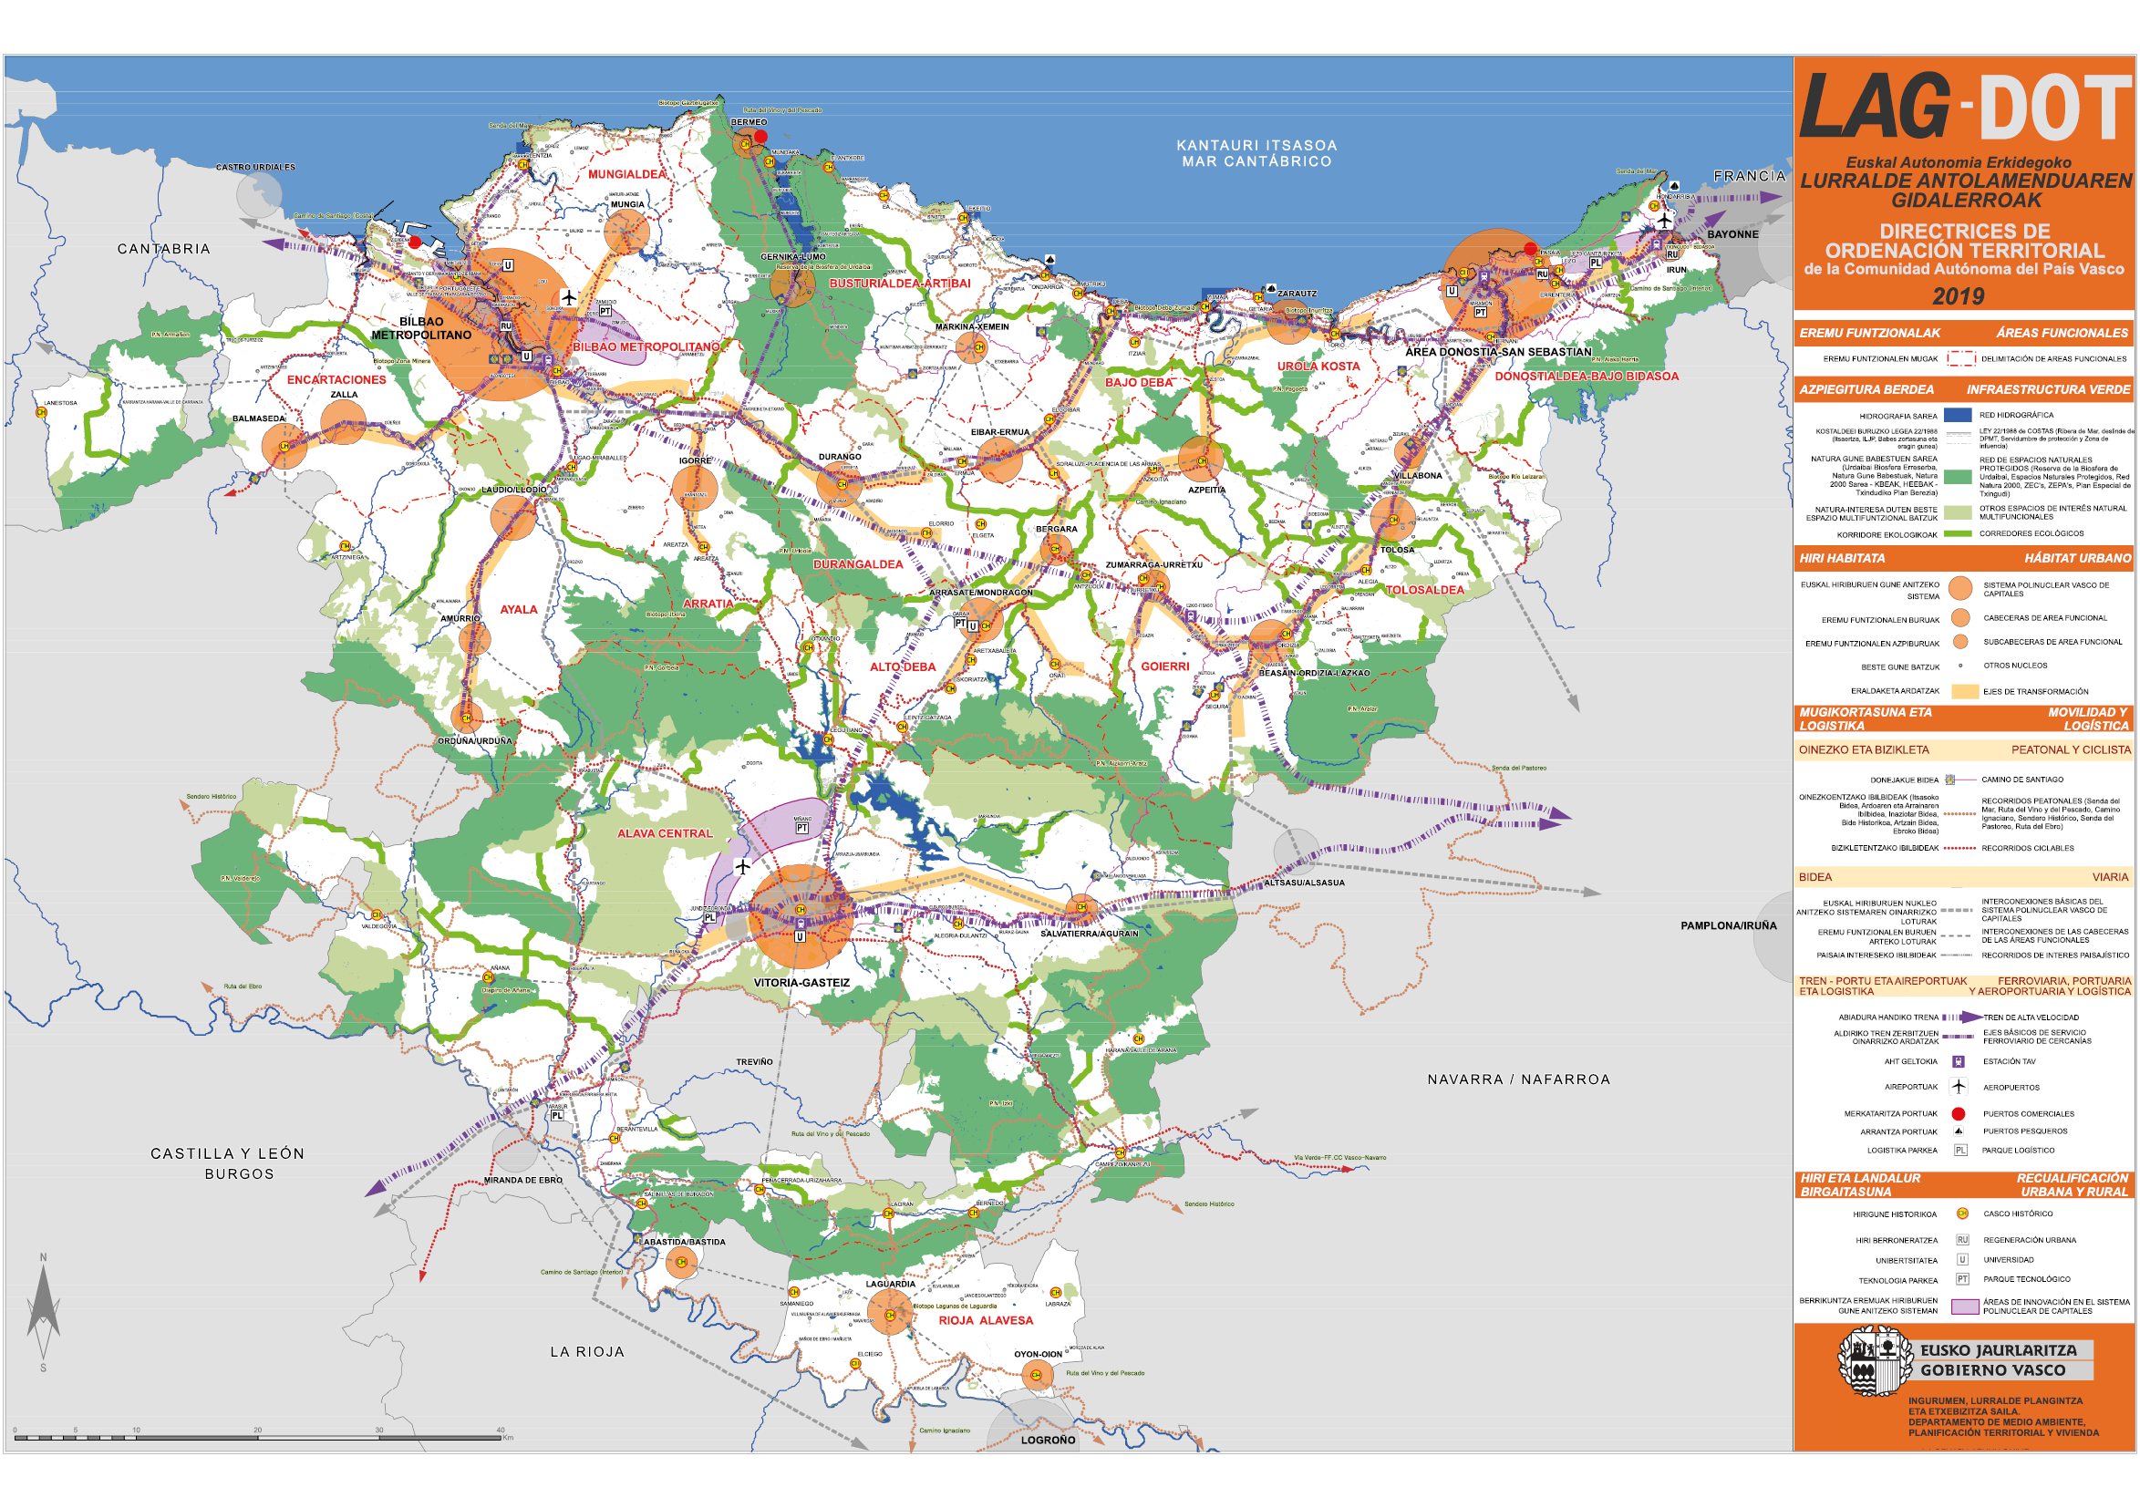Click the red Puertos Comerciales dot in the legend
This screenshot has height=1508, width=2140.
coord(1959,1114)
